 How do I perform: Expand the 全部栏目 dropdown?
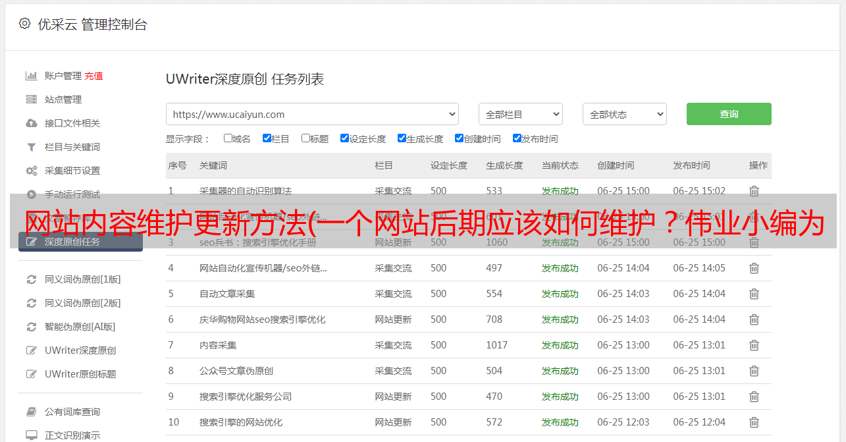click(x=520, y=114)
